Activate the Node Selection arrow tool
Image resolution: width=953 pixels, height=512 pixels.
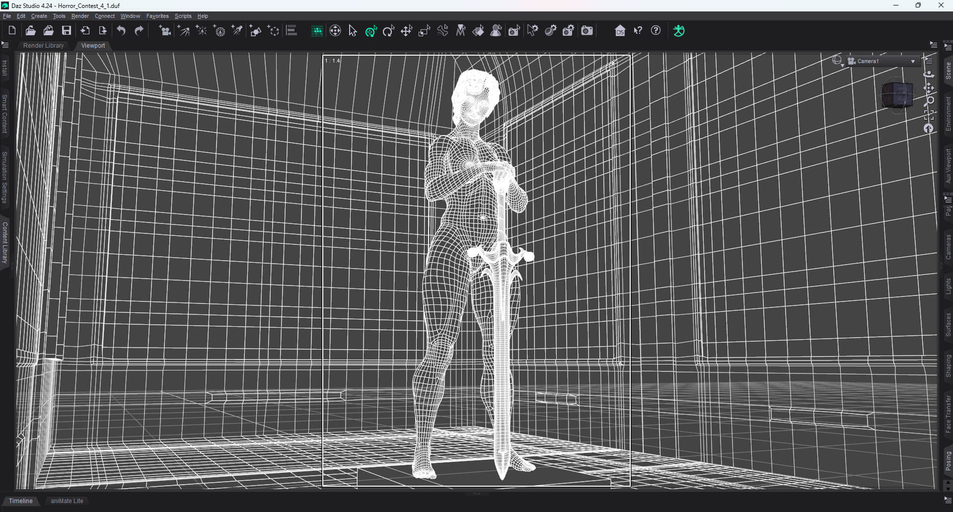353,31
